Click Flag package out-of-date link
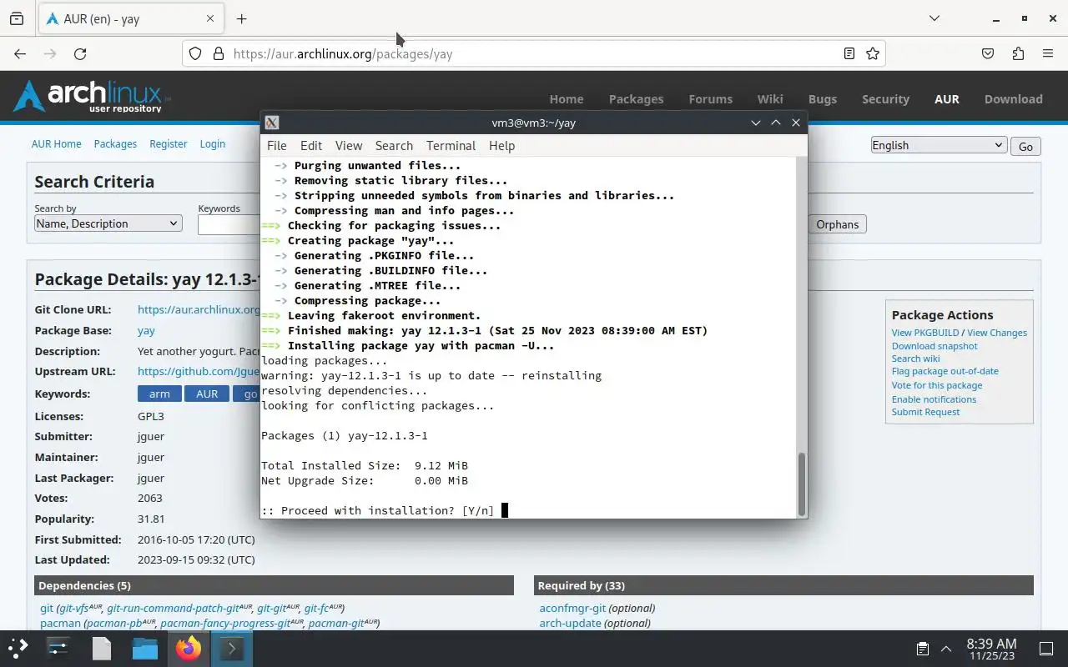This screenshot has width=1068, height=667. 945,371
